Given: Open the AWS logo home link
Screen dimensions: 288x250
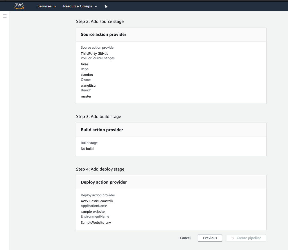Looking at the screenshot, I should 19,6.
